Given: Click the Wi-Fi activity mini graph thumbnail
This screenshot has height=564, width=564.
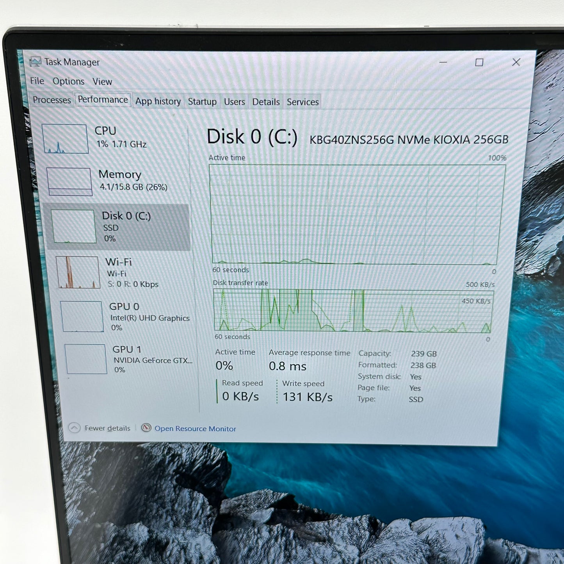Looking at the screenshot, I should click(x=78, y=272).
